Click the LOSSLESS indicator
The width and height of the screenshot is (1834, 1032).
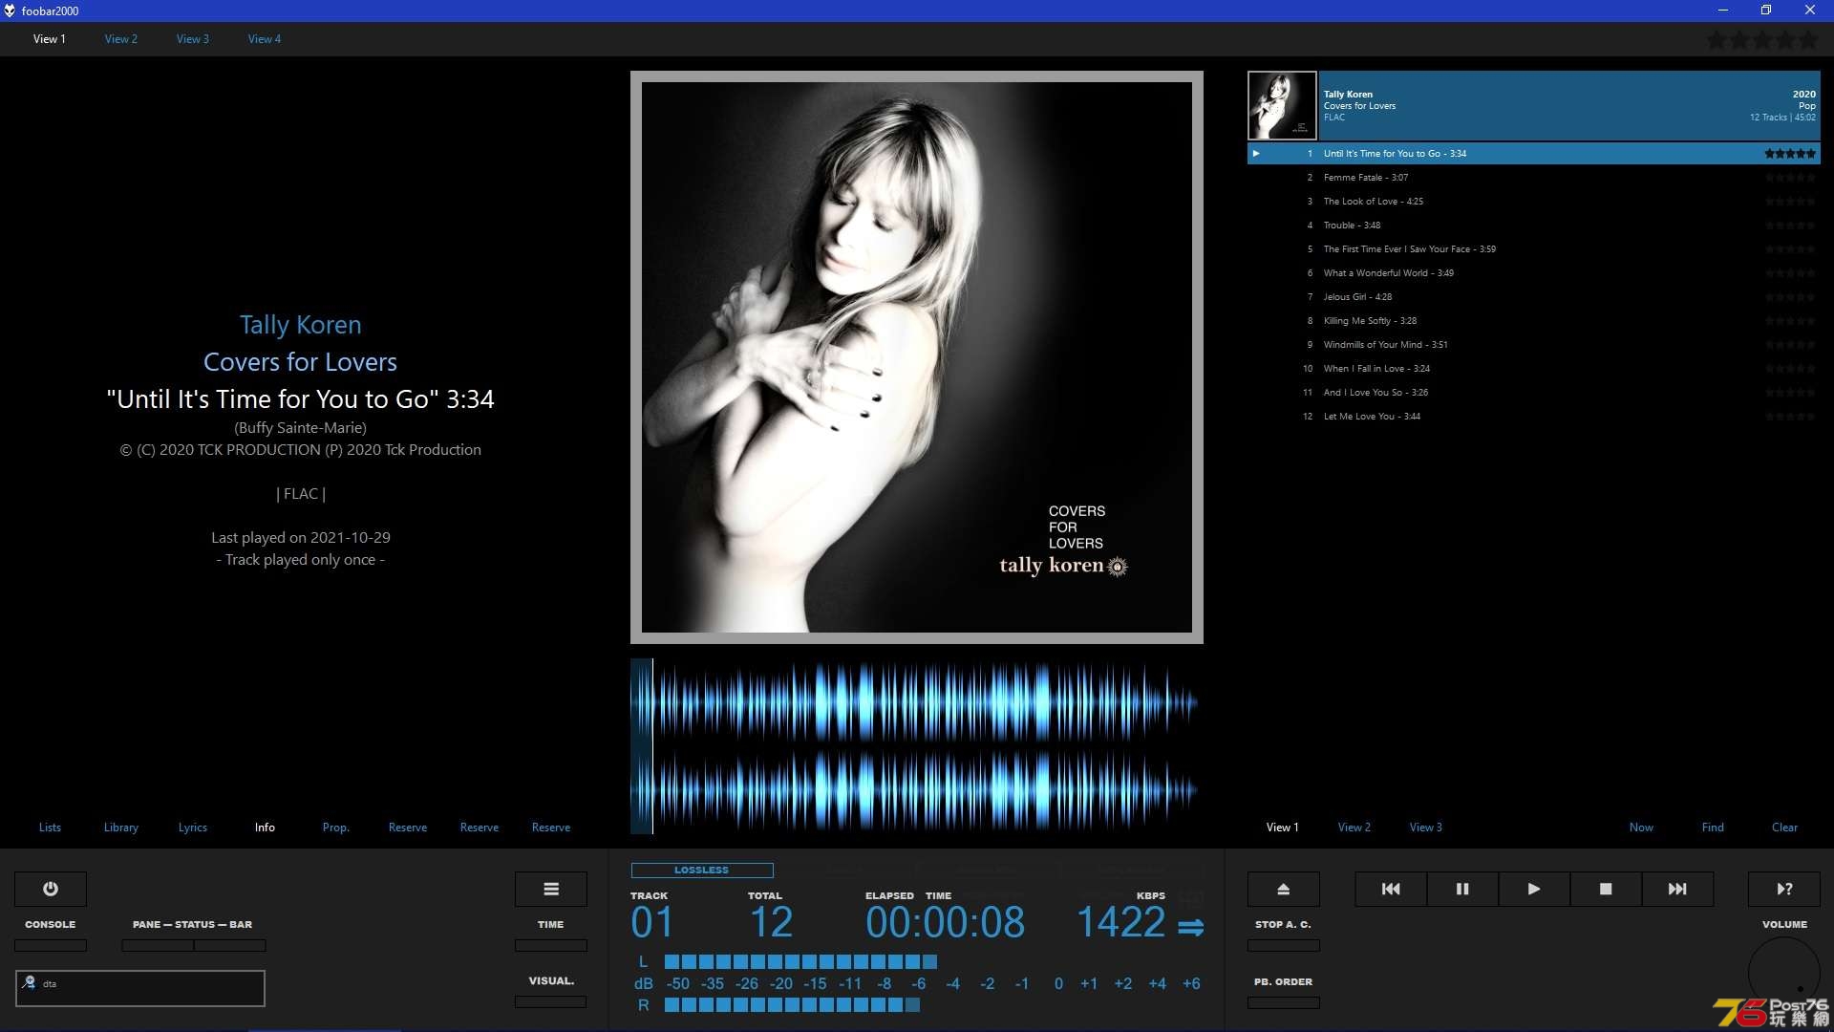point(702,870)
